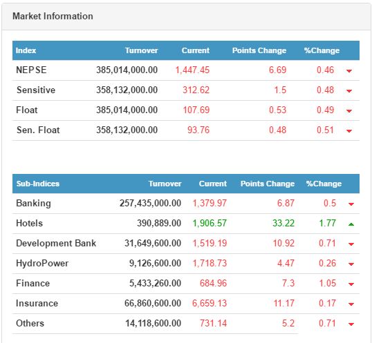
Task: Click %Change header in Index table
Action: pos(322,50)
